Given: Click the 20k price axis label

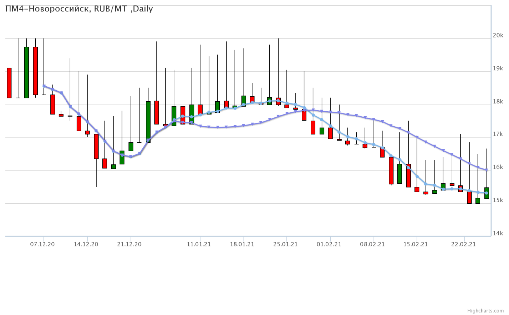Looking at the screenshot, I should [498, 35].
